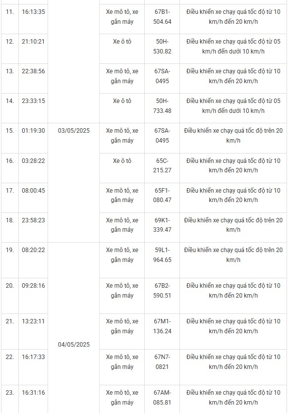Select the vehicle type cell in row 21
This screenshot has width=290, height=413.
click(x=122, y=331)
